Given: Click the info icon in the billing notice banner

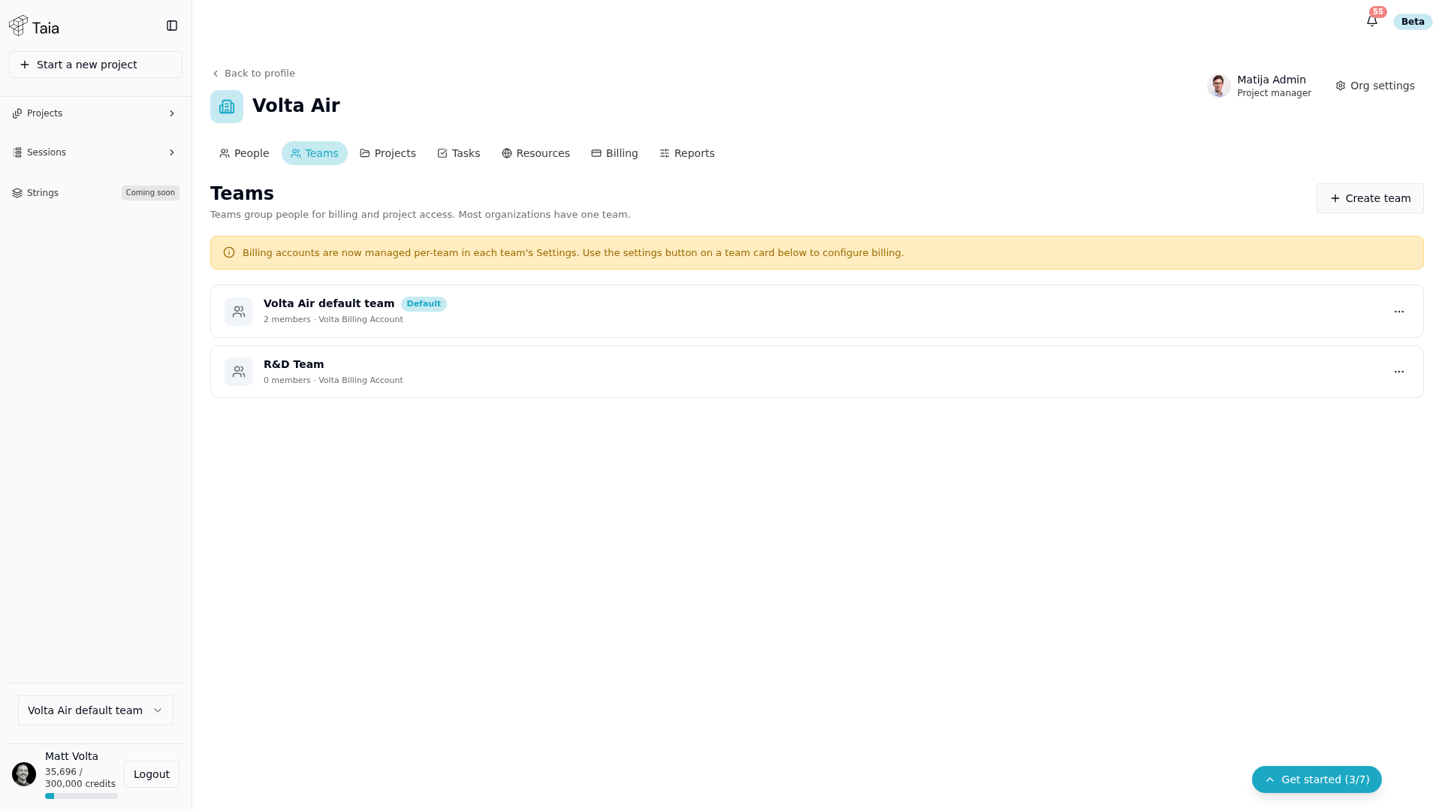Looking at the screenshot, I should coord(229,253).
